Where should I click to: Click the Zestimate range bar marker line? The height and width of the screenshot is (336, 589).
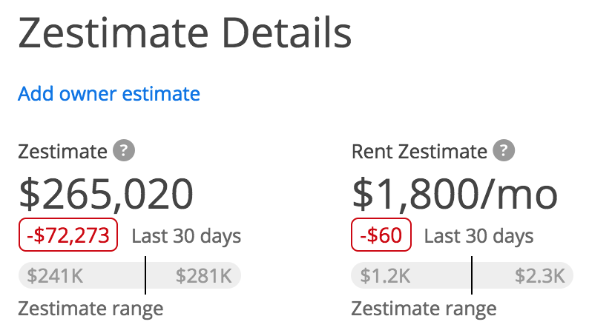[x=145, y=275]
